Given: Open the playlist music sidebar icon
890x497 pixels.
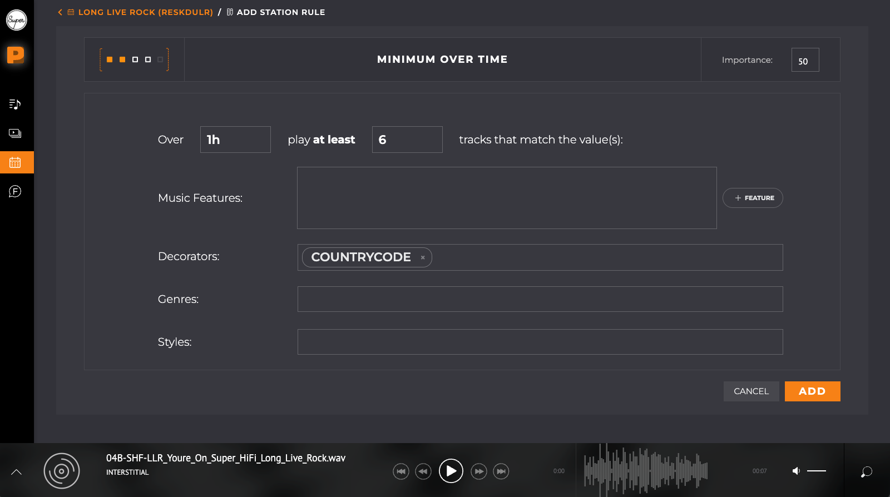Looking at the screenshot, I should coord(15,104).
